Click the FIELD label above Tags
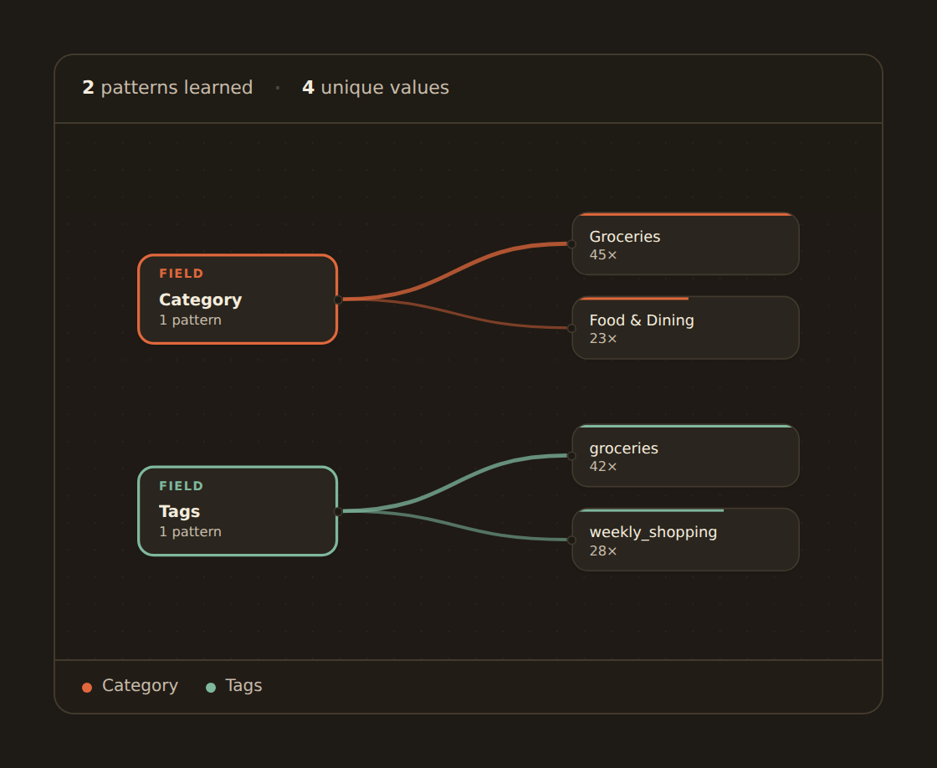The height and width of the screenshot is (768, 937). pos(181,486)
